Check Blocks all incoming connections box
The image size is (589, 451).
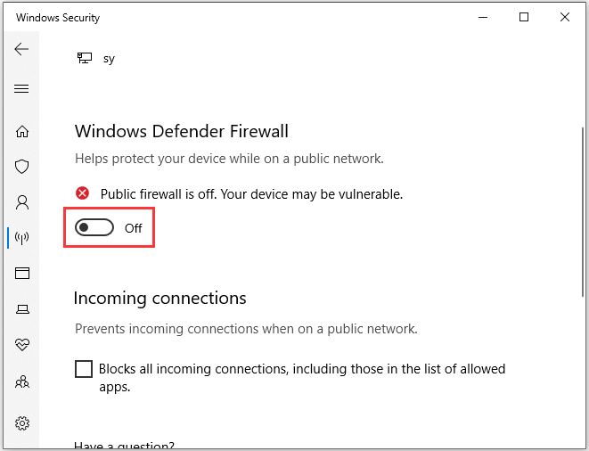84,369
